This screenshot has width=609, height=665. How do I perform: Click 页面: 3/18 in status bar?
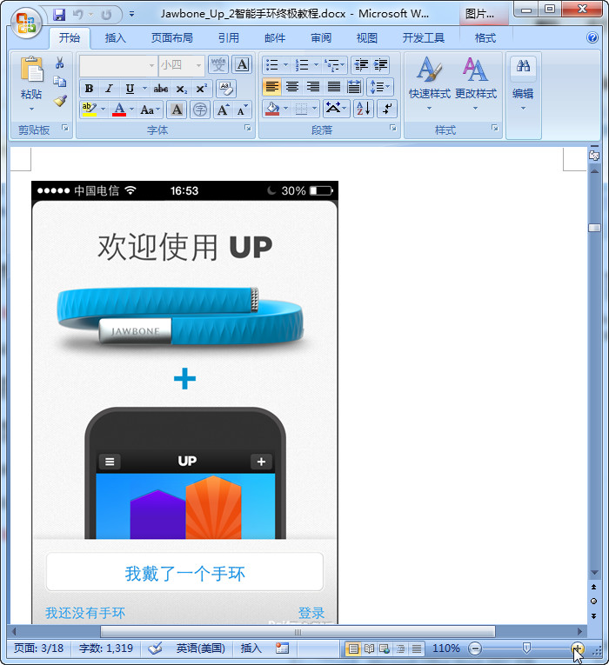(x=38, y=648)
